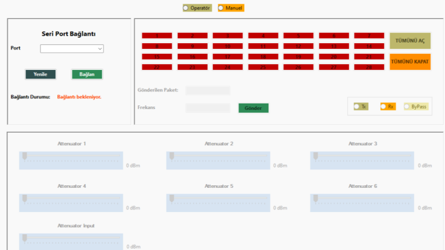This screenshot has height=250, width=445.
Task: Click the Gönder send button
Action: [254, 108]
